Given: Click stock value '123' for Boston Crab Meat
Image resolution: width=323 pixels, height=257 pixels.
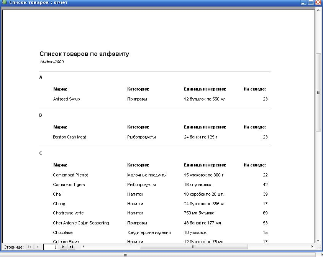Looking at the screenshot, I should tap(264, 137).
